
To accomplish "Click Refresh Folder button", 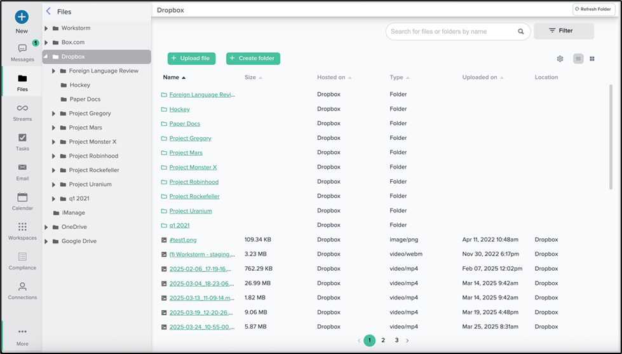I will click(593, 9).
